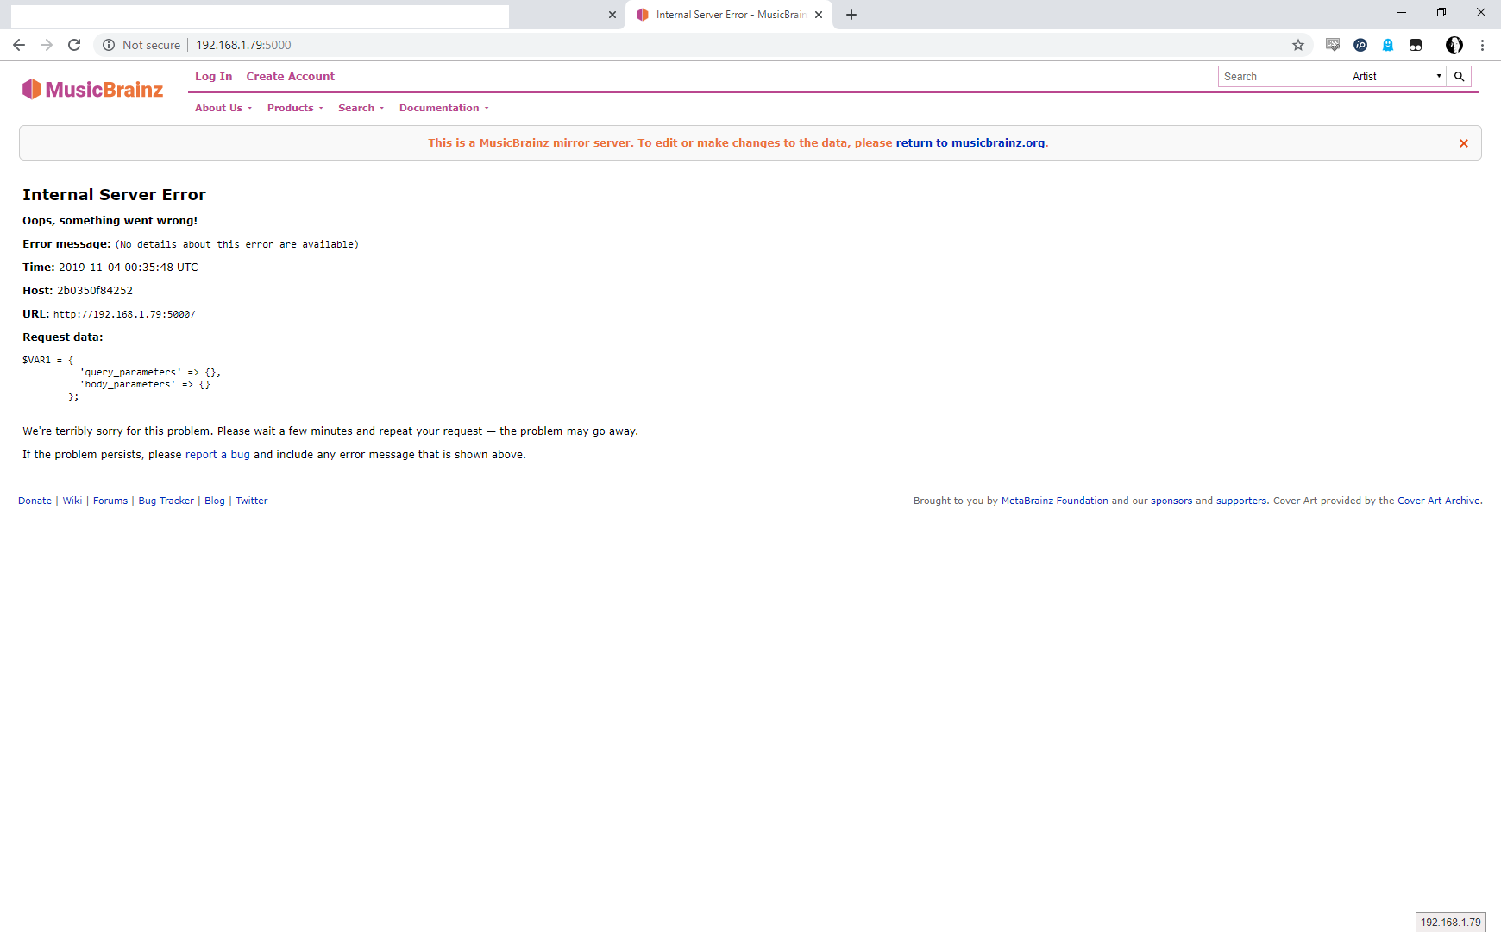This screenshot has width=1501, height=932.
Task: Bookmark this page with the star icon
Action: [x=1297, y=45]
